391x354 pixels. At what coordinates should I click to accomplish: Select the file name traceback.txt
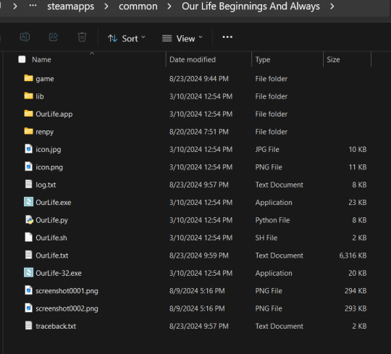56,326
